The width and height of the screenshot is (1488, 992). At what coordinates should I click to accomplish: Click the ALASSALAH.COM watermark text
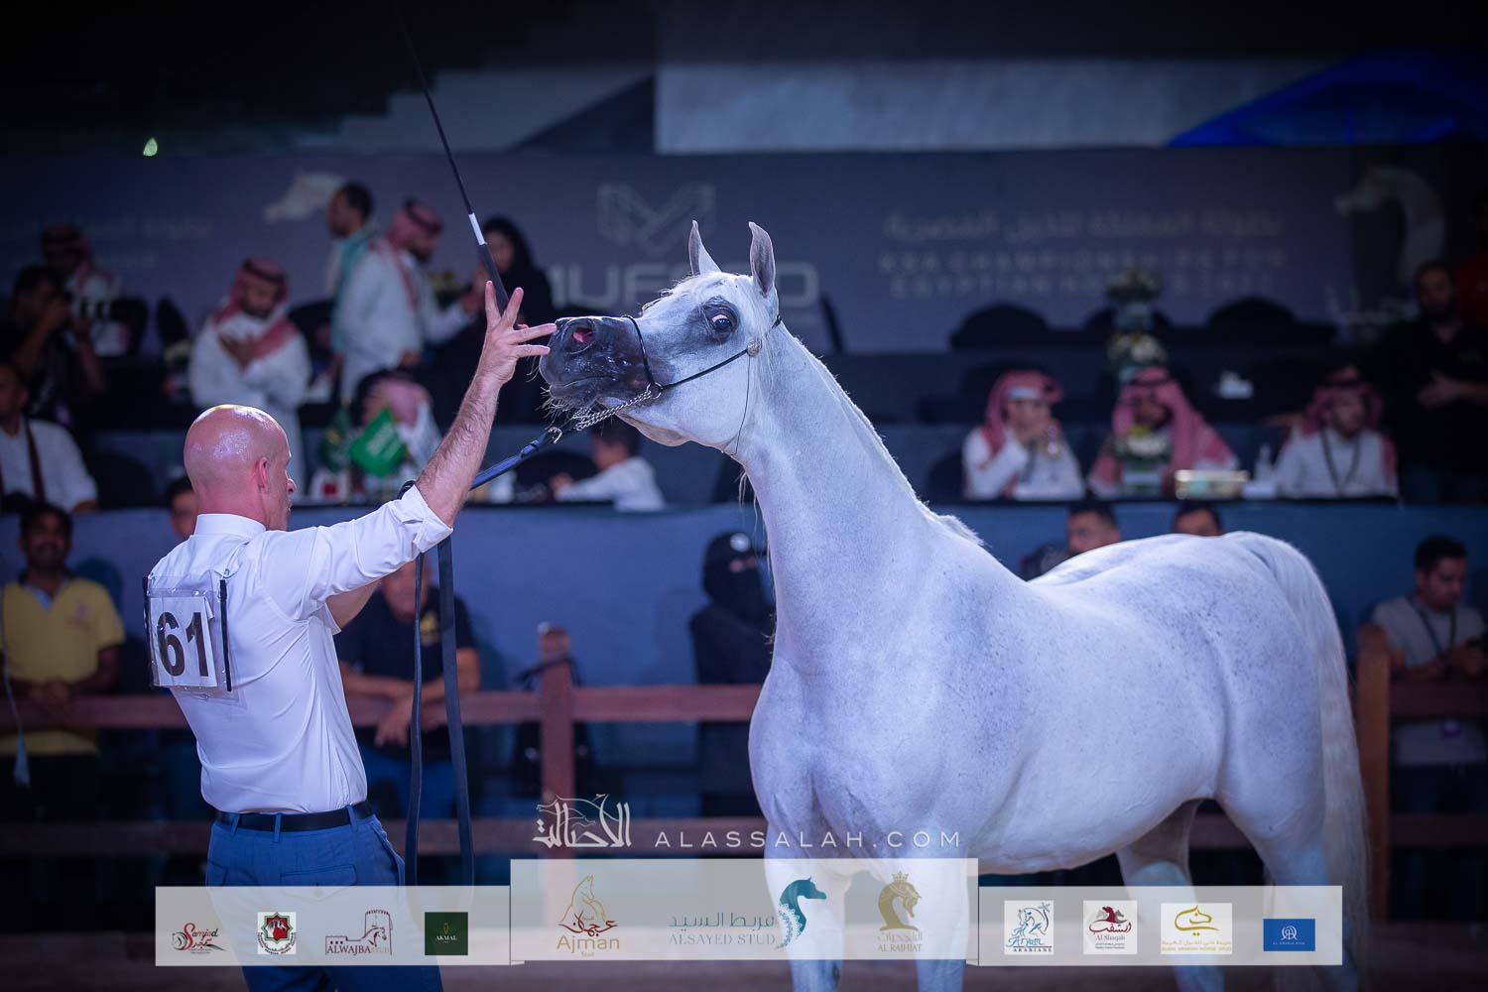point(806,839)
